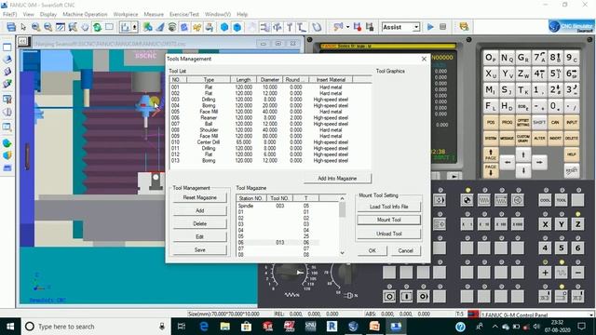Click the green rotate view toolbar icon
The image size is (596, 335).
(97, 27)
